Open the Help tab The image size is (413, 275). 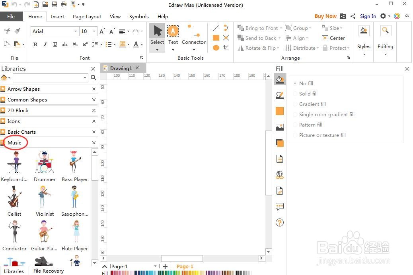(x=163, y=16)
